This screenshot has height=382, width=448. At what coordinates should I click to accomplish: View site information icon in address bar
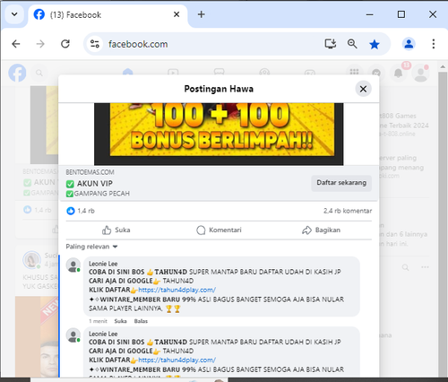pos(95,44)
